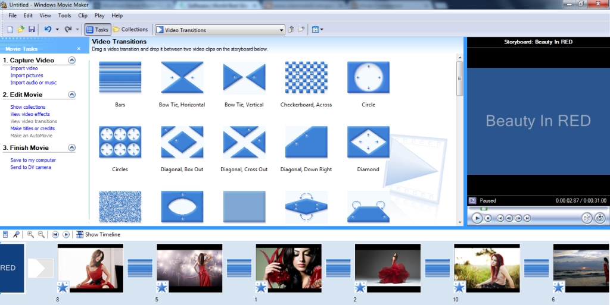The height and width of the screenshot is (305, 610).
Task: Click the Take Picture camera icon
Action: (x=600, y=218)
